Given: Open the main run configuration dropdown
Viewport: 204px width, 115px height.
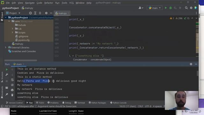Looking at the screenshot, I should click(155, 8).
